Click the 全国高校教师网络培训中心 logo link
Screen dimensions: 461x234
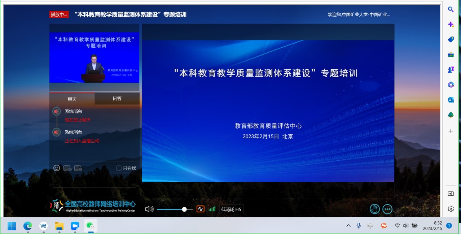tap(93, 205)
